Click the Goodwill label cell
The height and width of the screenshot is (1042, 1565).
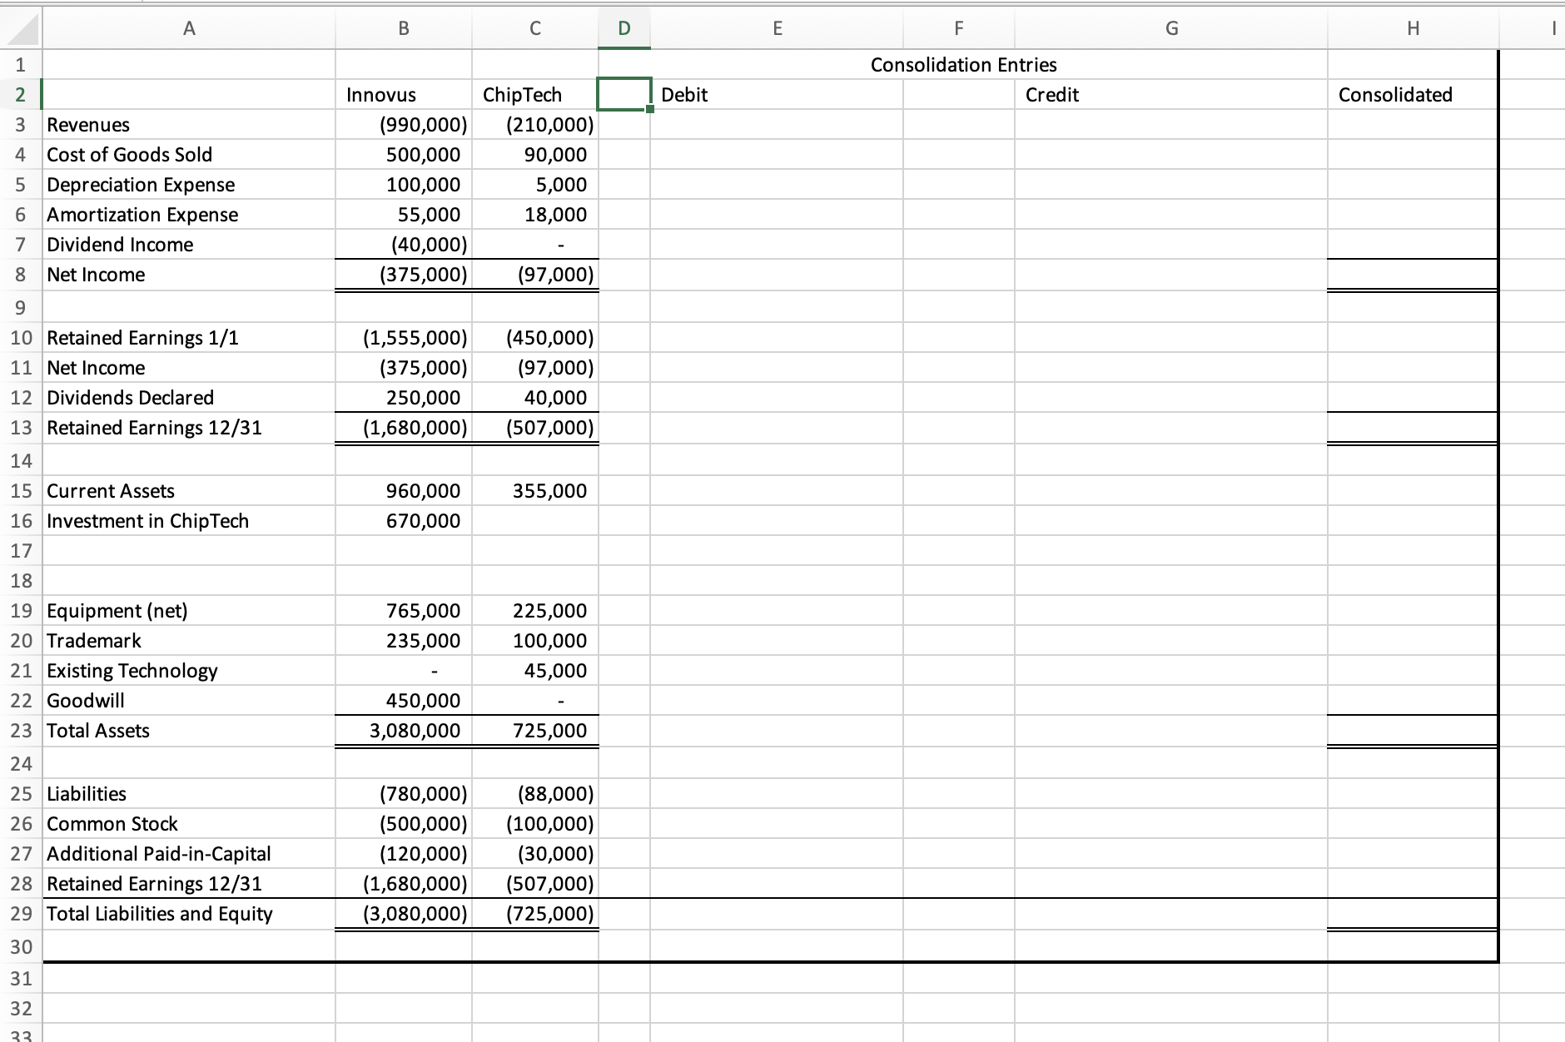point(188,700)
